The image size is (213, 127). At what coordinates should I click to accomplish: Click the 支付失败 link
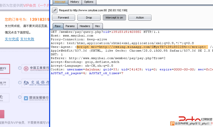tap(27, 39)
